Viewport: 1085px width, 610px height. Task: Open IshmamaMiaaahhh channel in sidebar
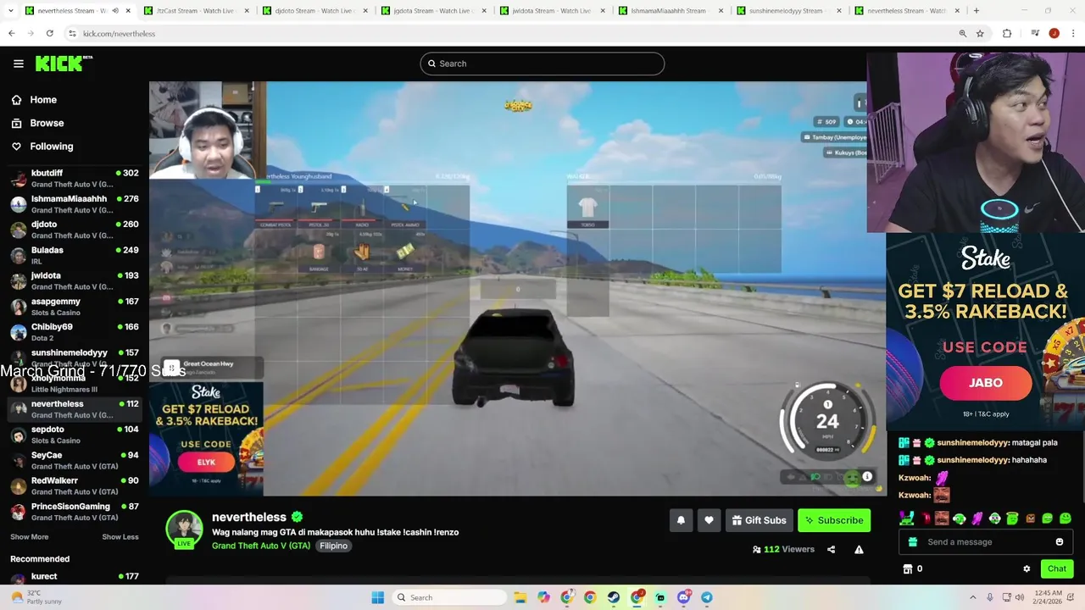[x=74, y=204]
